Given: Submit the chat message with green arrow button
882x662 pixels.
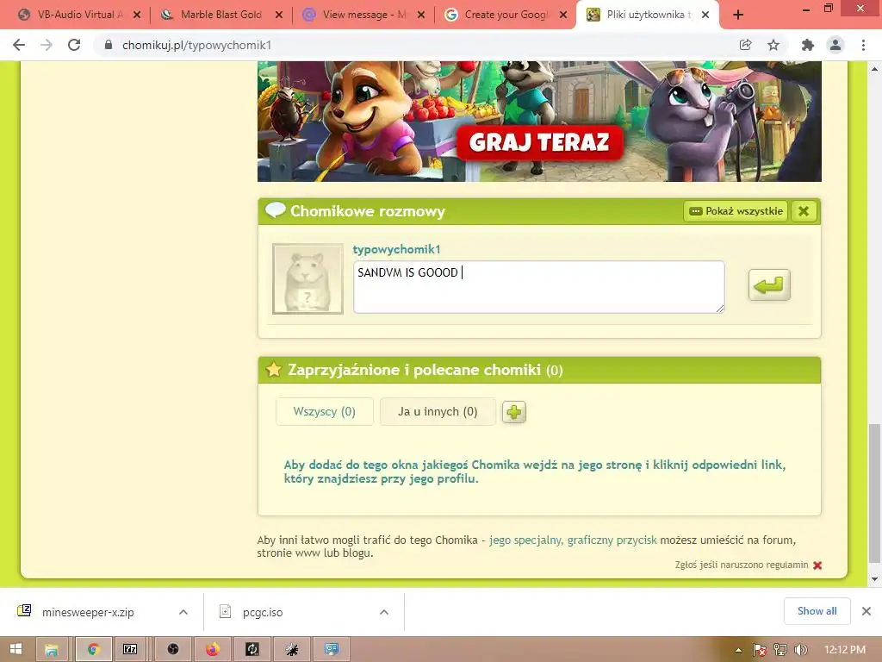Looking at the screenshot, I should click(x=769, y=284).
